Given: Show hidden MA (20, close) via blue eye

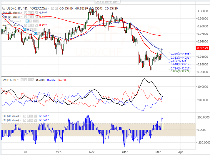Looking at the screenshot, I should click(24, 29).
